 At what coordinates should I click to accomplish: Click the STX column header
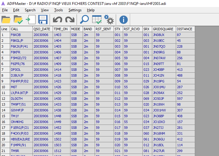coord(119,29)
